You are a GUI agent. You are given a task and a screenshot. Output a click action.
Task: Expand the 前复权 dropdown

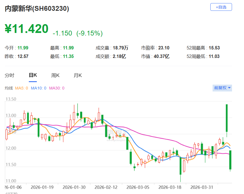point(223,88)
